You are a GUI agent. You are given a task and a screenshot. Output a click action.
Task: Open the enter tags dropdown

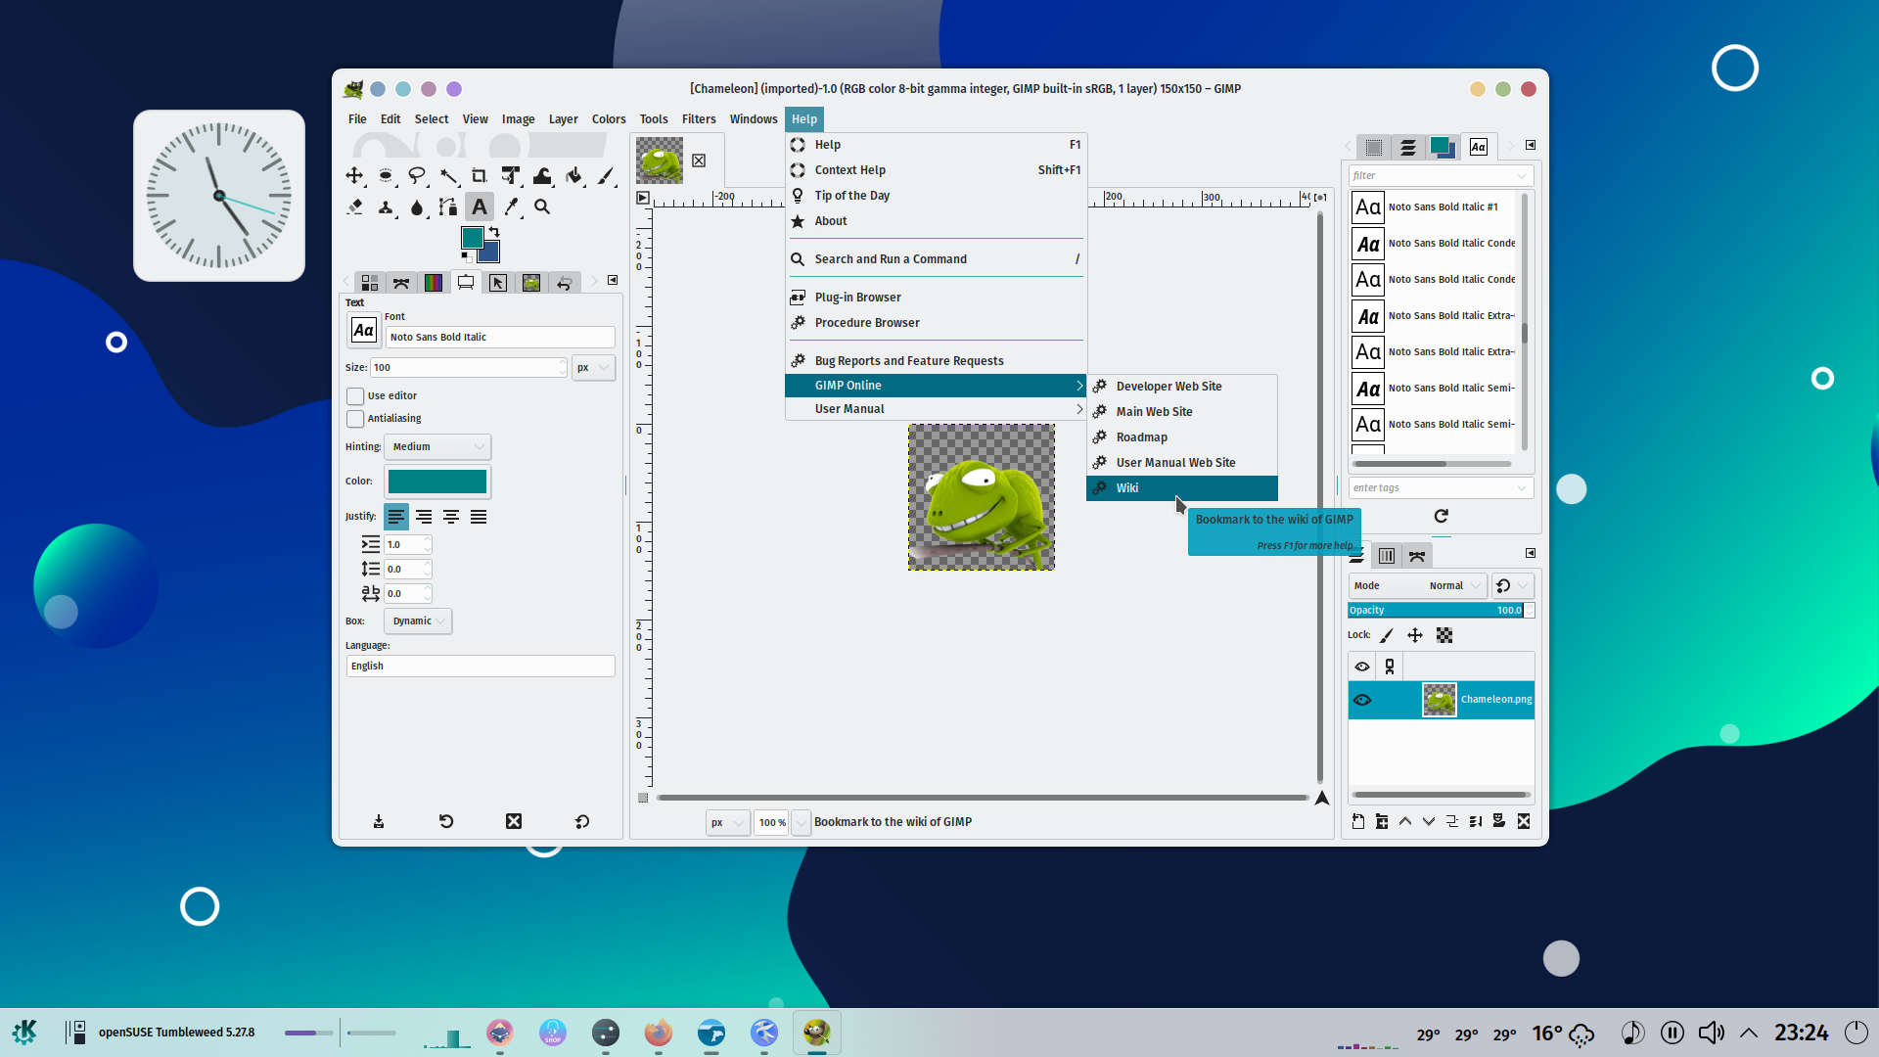pyautogui.click(x=1522, y=488)
